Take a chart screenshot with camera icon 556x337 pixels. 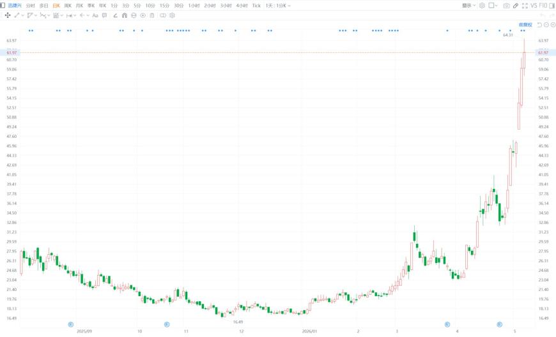(506, 6)
